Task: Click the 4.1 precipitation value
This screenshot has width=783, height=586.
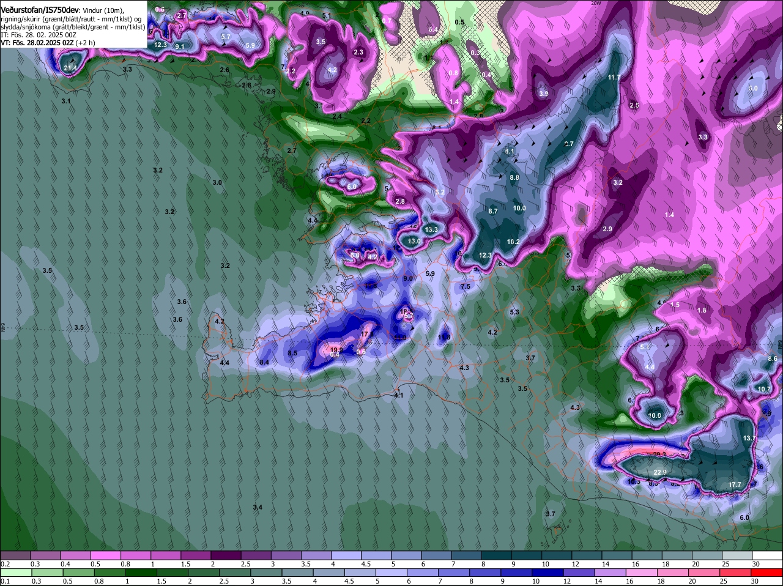Action: pos(399,395)
